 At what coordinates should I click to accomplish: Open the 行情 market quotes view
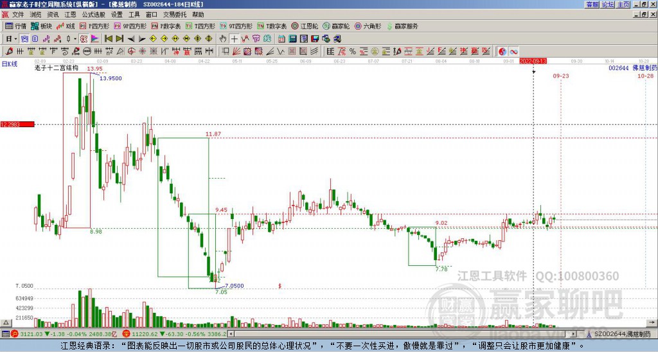pos(15,26)
